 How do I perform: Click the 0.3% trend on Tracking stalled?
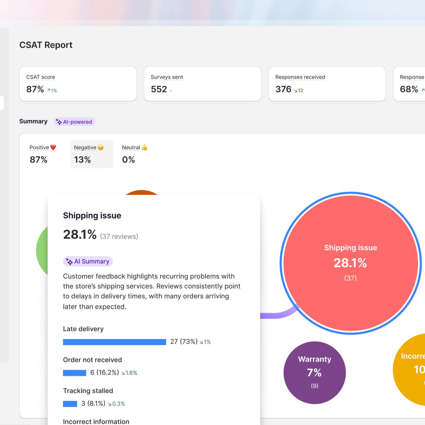[117, 404]
